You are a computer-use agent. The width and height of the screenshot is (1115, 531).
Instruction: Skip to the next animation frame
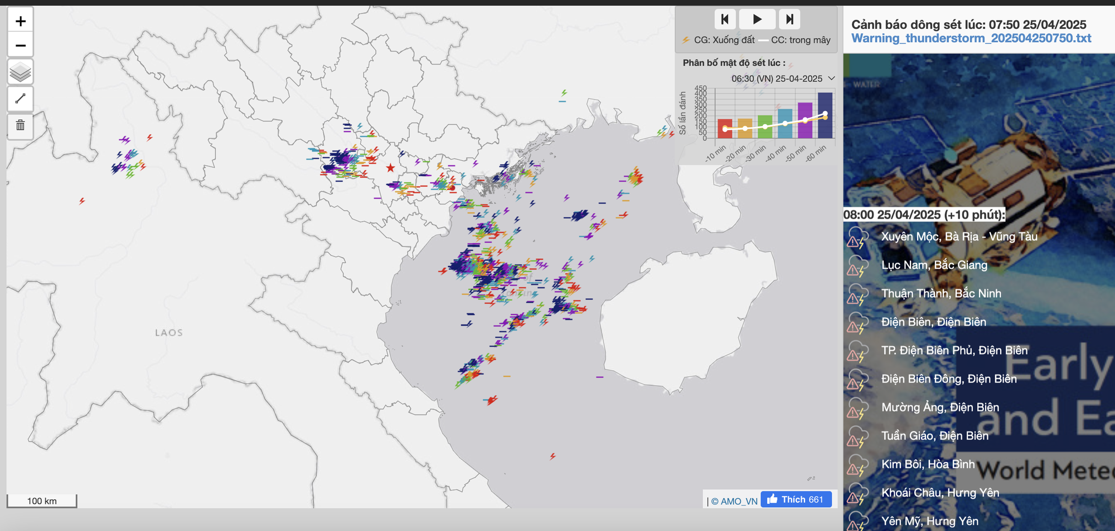click(789, 19)
